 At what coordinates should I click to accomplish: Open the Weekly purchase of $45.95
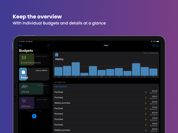[x=106, y=103]
